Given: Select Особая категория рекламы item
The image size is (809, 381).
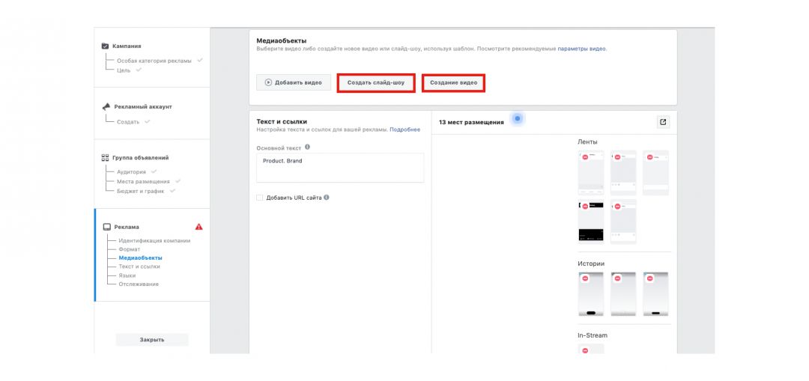Looking at the screenshot, I should tap(154, 61).
